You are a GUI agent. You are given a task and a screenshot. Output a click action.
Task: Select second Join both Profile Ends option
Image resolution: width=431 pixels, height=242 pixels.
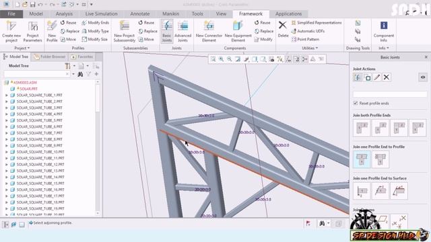[380, 128]
